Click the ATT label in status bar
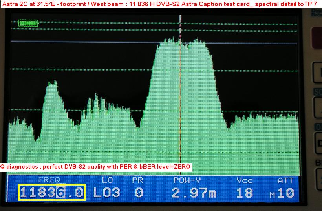This screenshot has width=322, height=211. pos(285,180)
